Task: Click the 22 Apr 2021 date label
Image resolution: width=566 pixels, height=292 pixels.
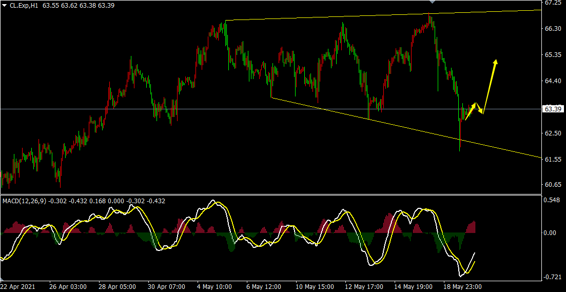Action: point(18,286)
